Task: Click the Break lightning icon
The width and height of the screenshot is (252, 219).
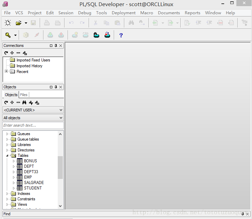Action: coord(37,35)
